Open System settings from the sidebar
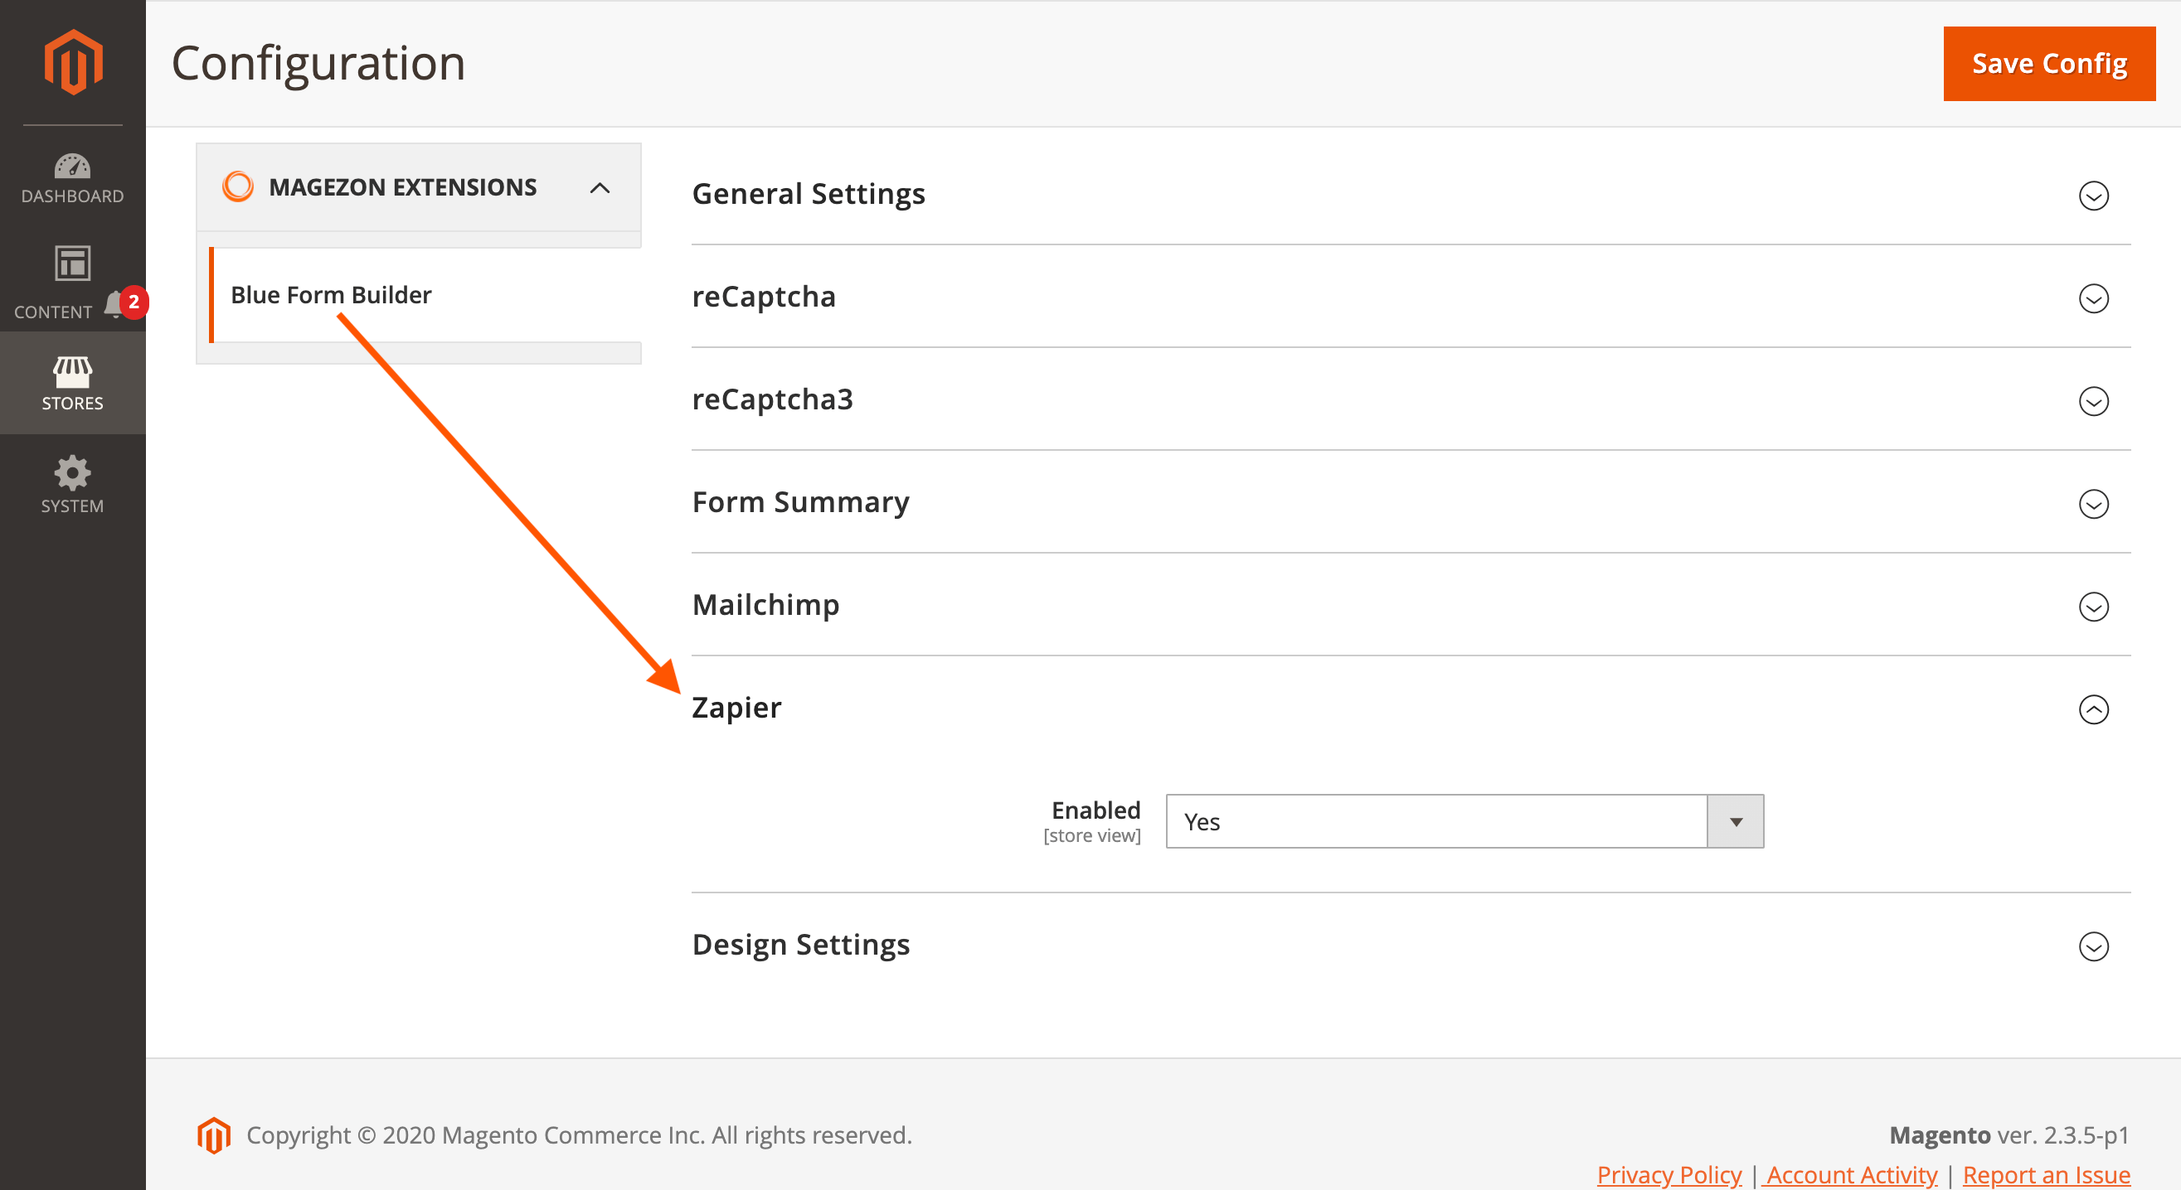The image size is (2181, 1190). coord(72,485)
